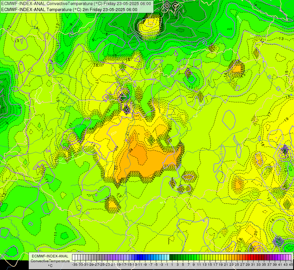This screenshot has width=294, height=270.
Task: Click the '8' contour label in green area
Action: tap(107, 34)
